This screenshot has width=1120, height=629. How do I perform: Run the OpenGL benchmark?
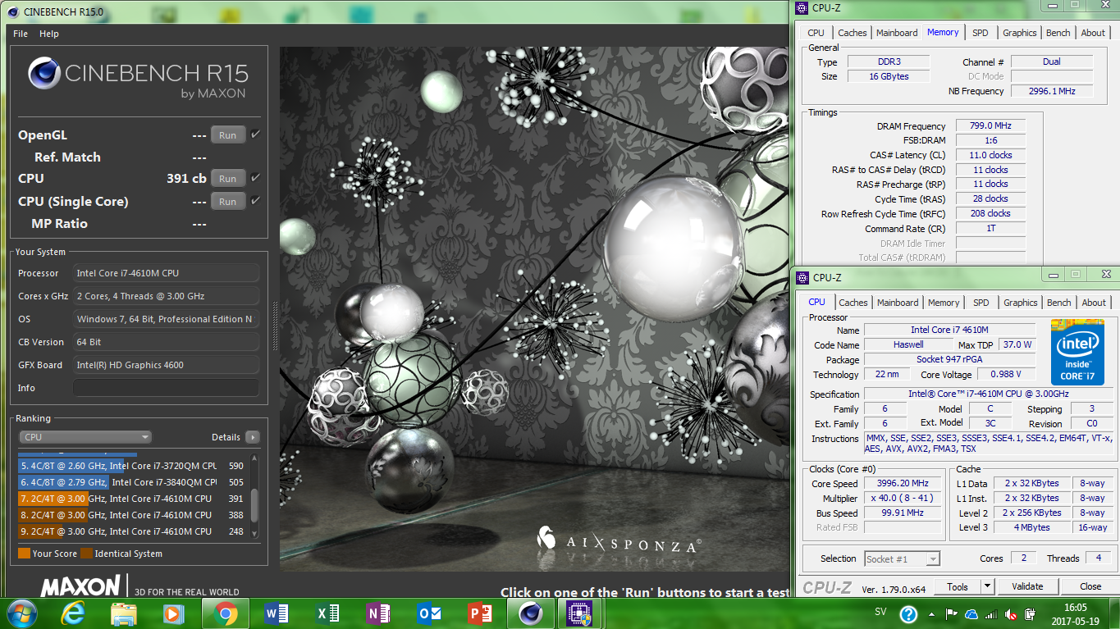point(228,135)
